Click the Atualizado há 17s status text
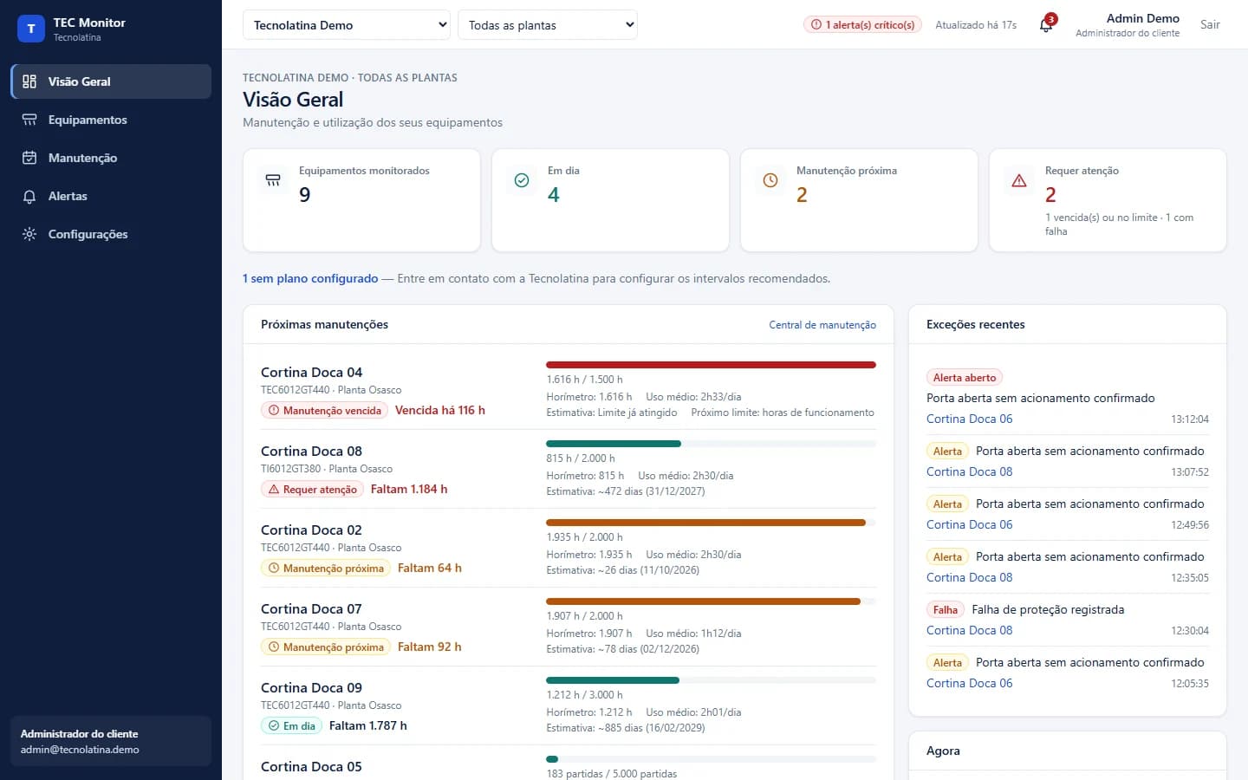Screen dimensions: 1248x780 click(x=976, y=25)
